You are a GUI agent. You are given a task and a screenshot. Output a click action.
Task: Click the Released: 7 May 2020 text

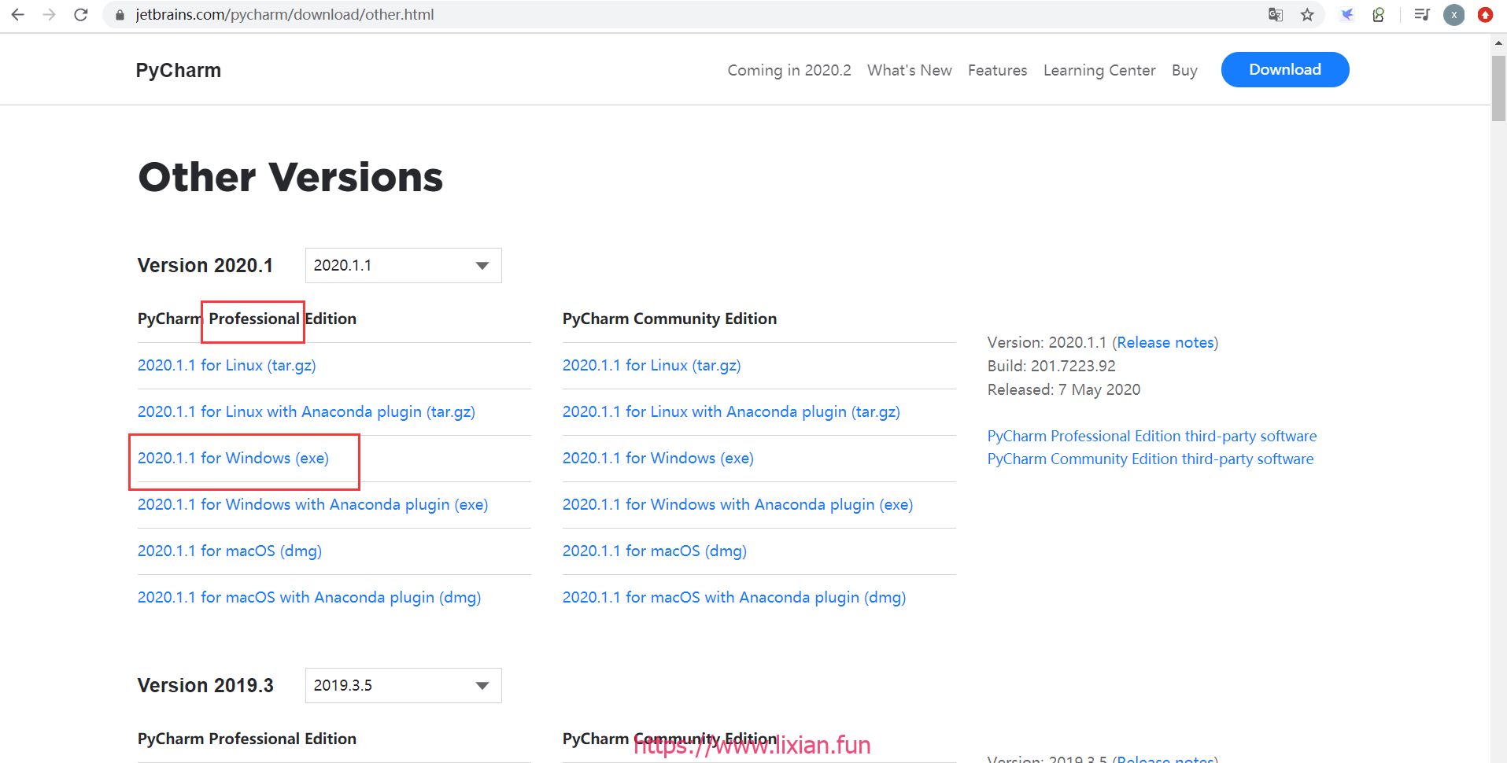1064,389
